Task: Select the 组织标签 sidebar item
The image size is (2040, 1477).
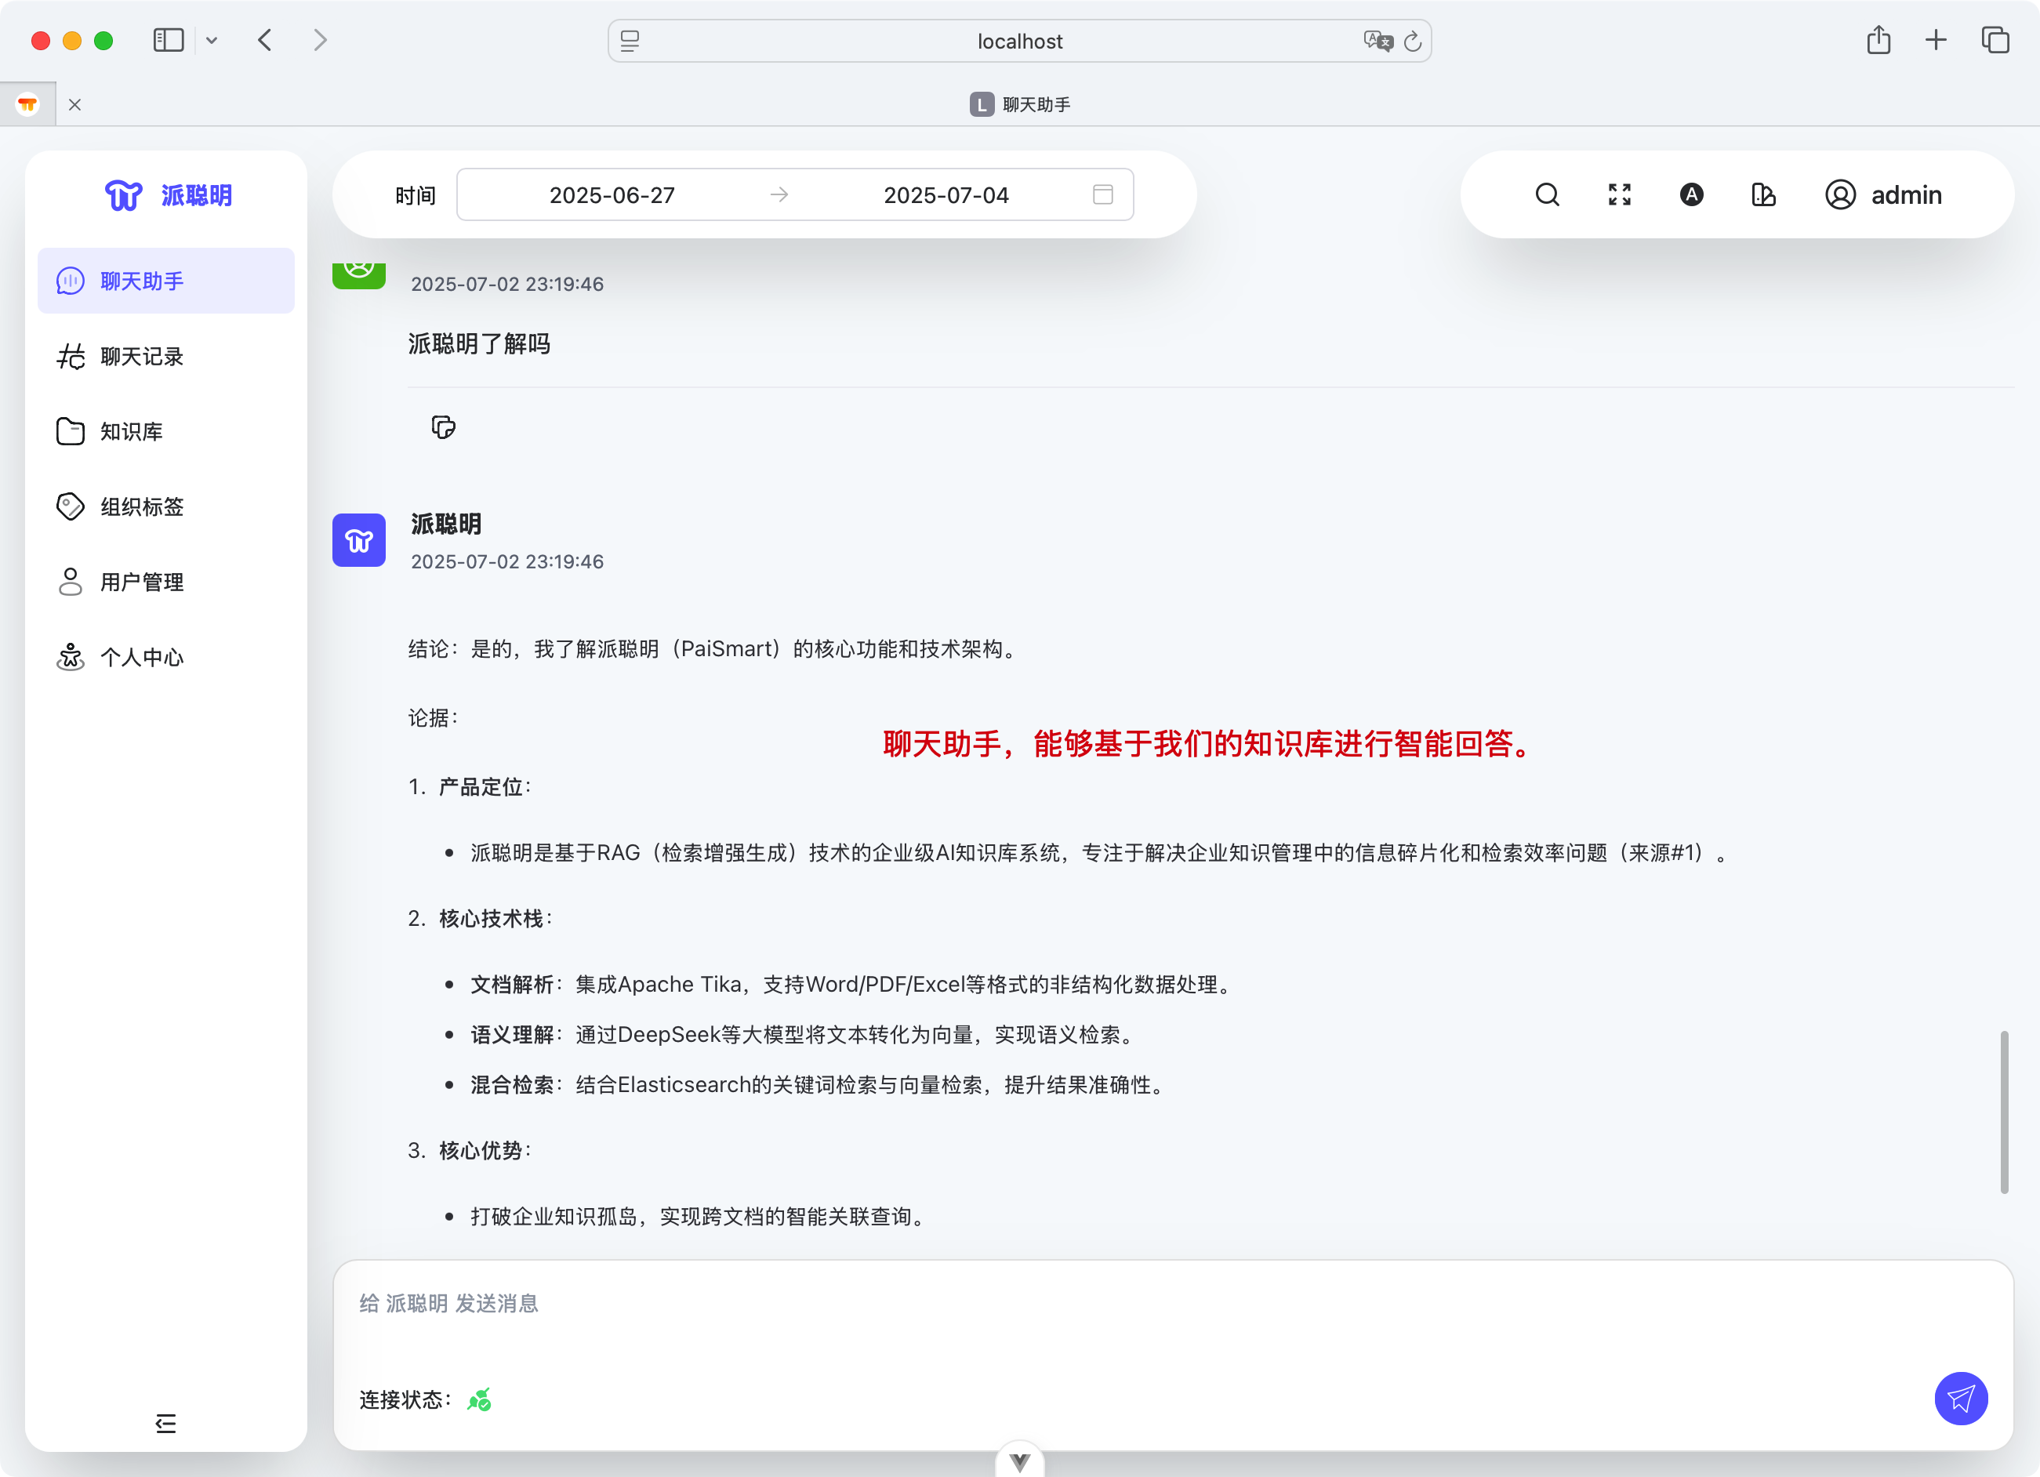Action: pyautogui.click(x=142, y=506)
